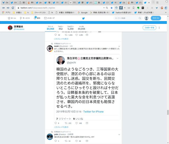Send mold's tweet via direct message
The width and height of the screenshot is (169, 144).
tap(87, 123)
